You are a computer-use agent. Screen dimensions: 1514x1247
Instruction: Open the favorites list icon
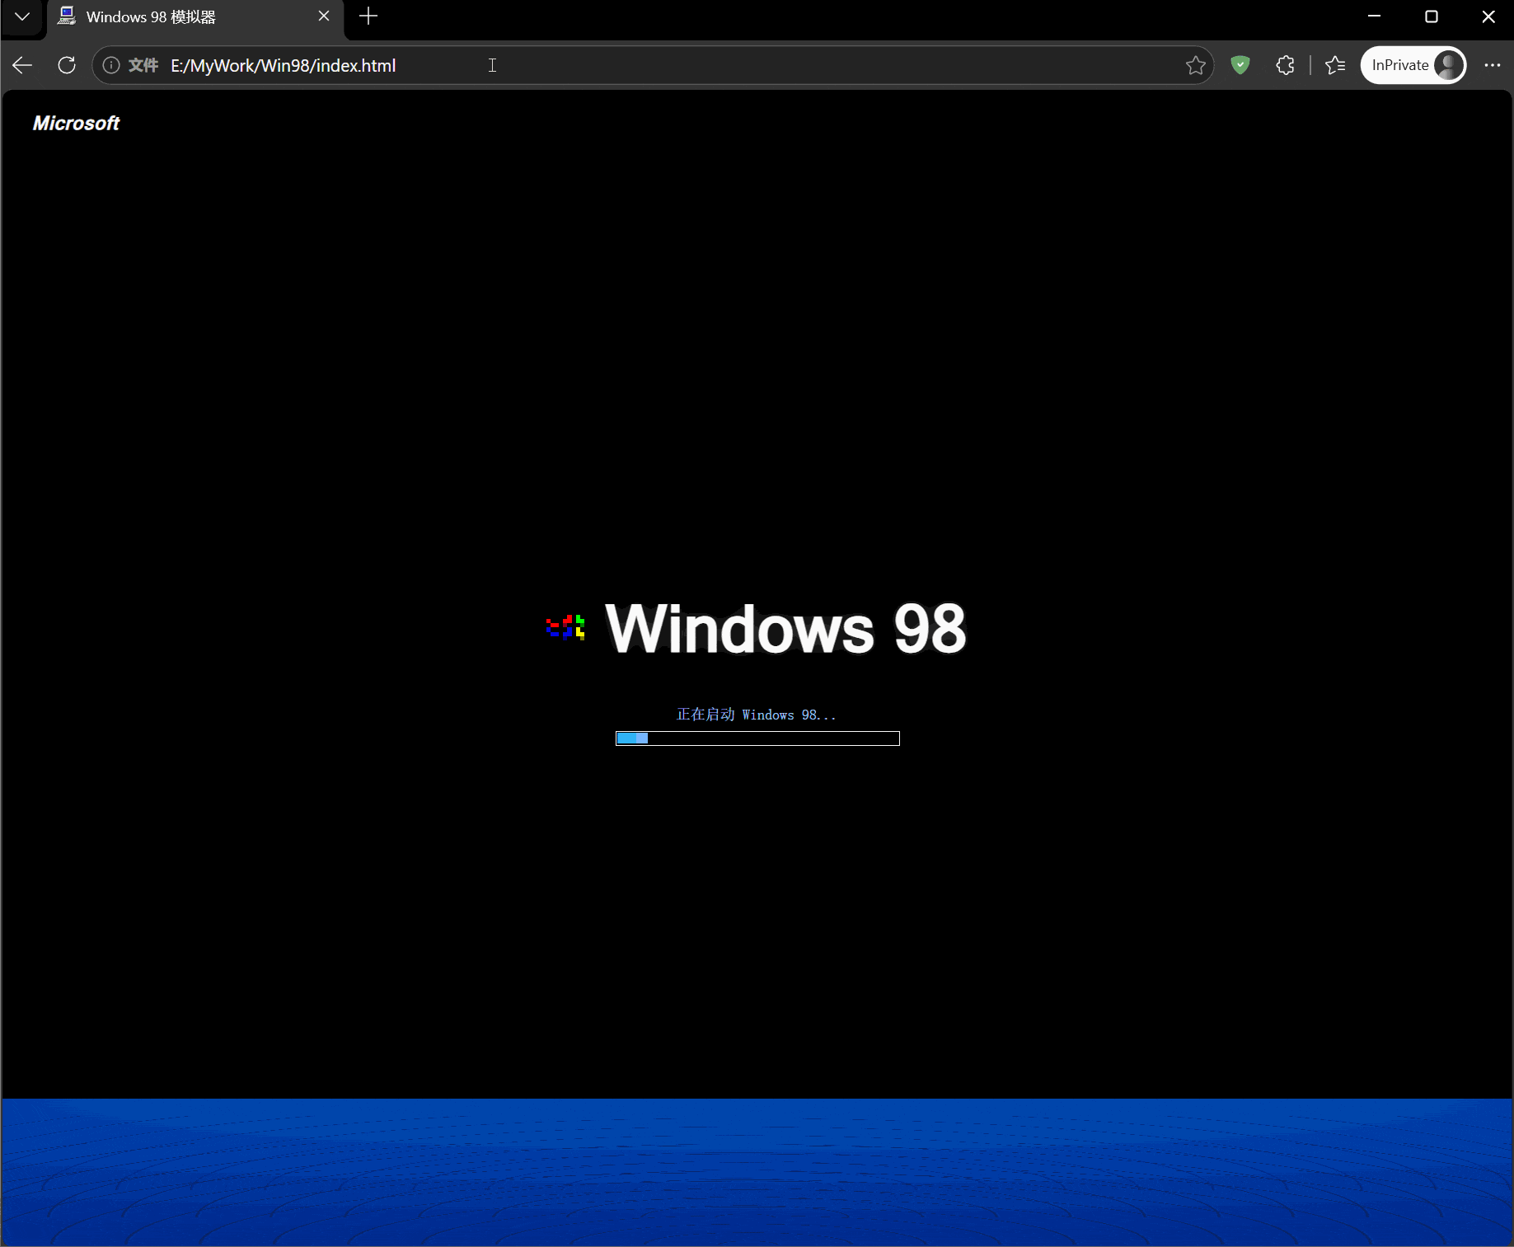coord(1335,65)
